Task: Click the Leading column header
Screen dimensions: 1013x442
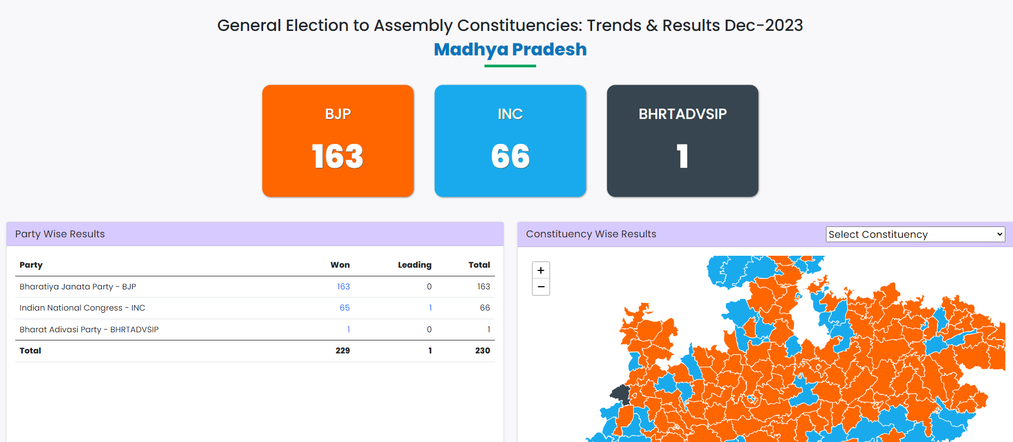Action: tap(414, 265)
